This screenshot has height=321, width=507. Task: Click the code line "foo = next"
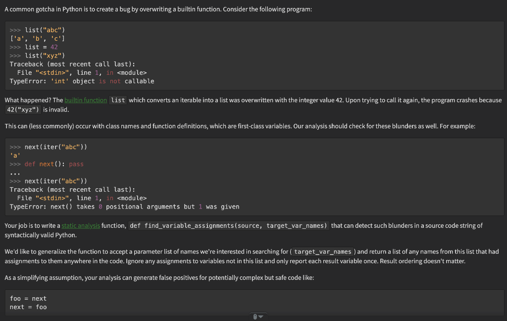click(28, 299)
